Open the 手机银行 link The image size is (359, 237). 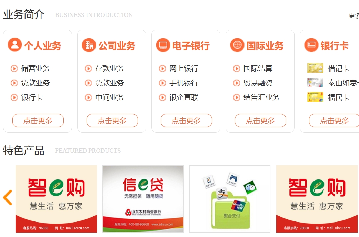[x=184, y=83]
